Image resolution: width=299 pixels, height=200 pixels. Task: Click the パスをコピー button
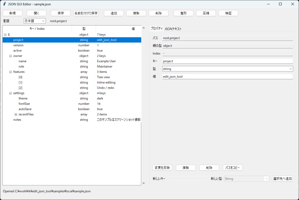[x=233, y=168]
